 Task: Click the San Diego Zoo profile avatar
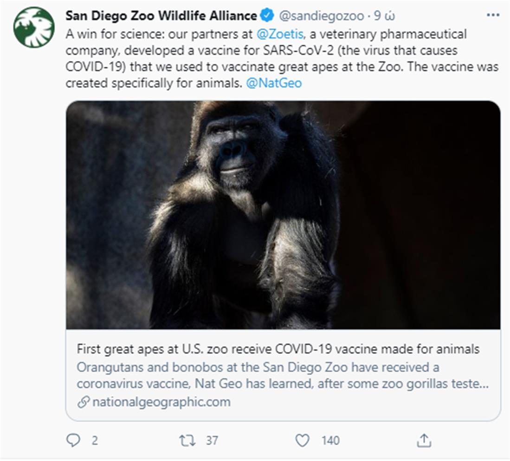34,27
